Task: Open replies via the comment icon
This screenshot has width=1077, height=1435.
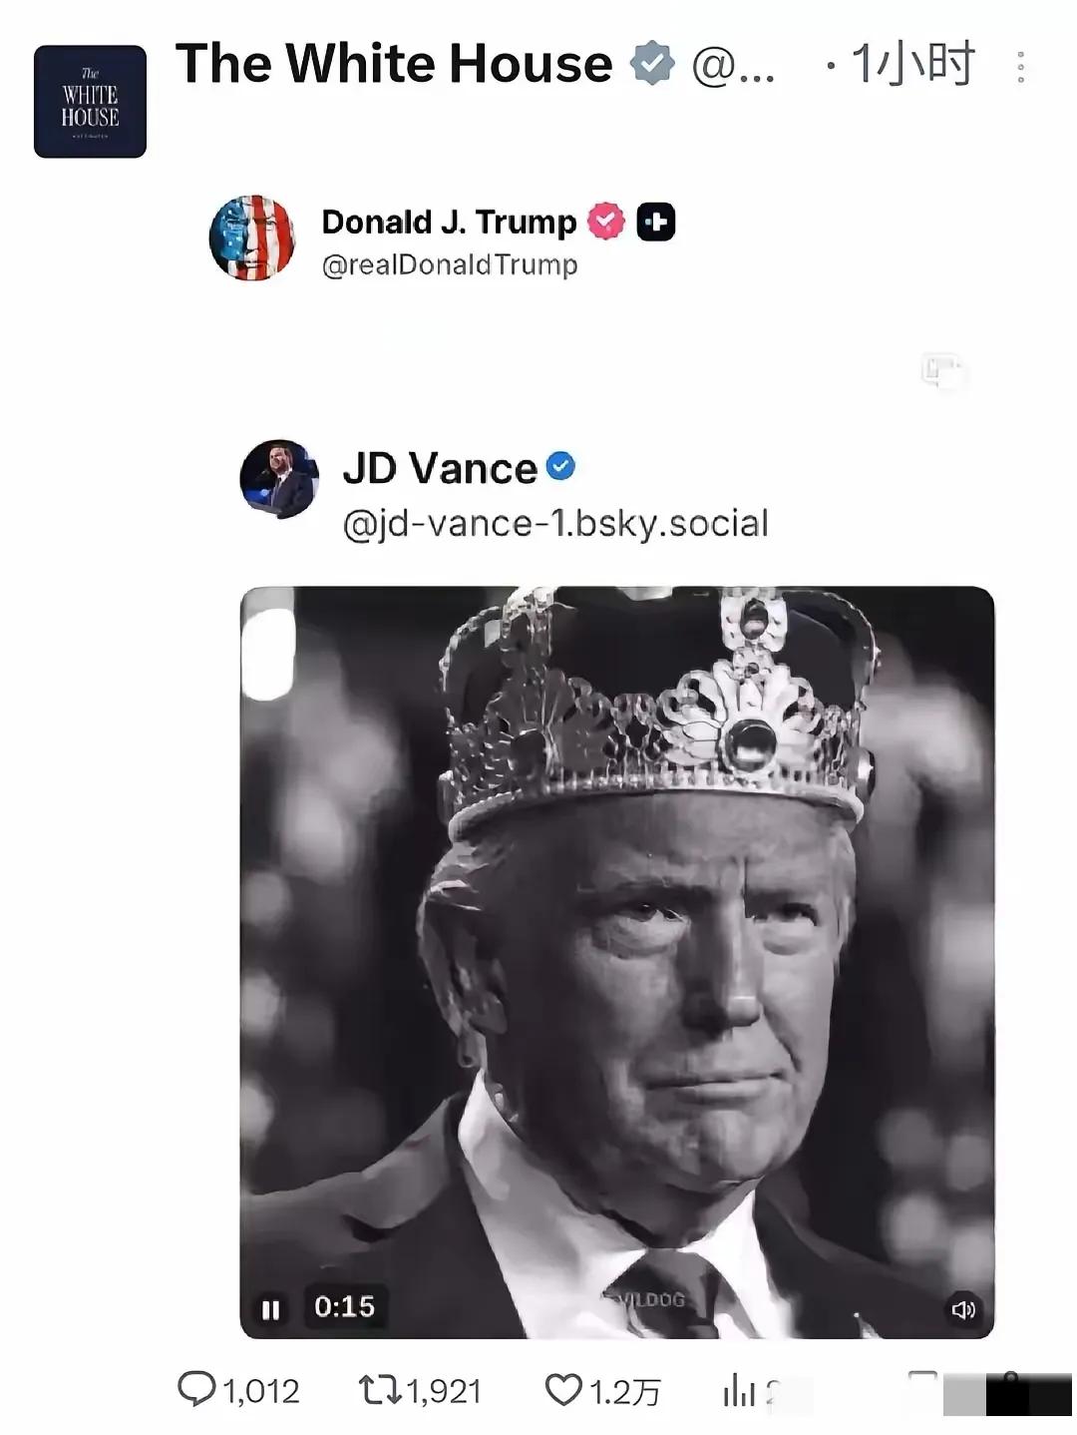Action: coord(196,1389)
